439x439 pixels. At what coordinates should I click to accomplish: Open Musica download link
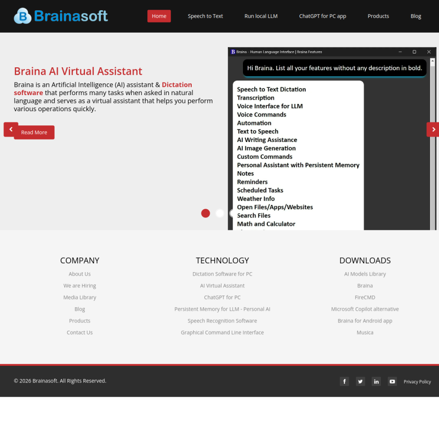point(365,332)
